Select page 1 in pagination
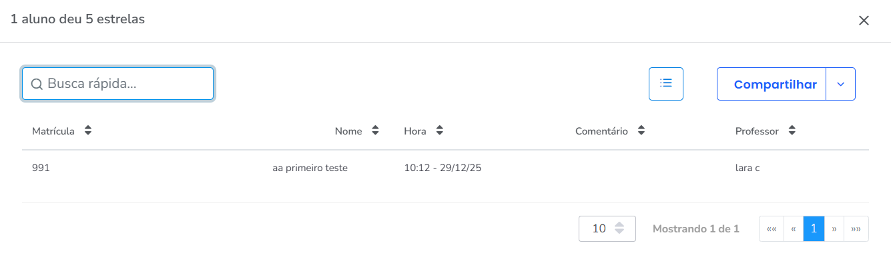Viewport: 891px width, 279px height. (x=814, y=228)
